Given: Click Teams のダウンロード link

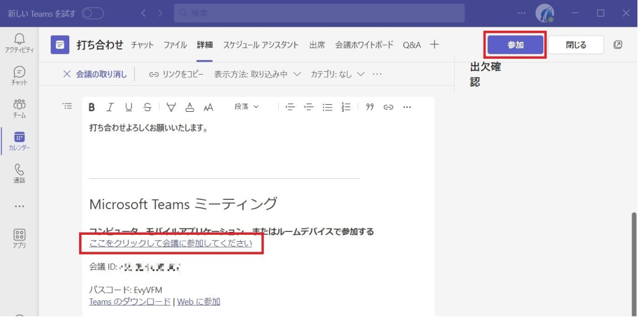Looking at the screenshot, I should point(130,302).
